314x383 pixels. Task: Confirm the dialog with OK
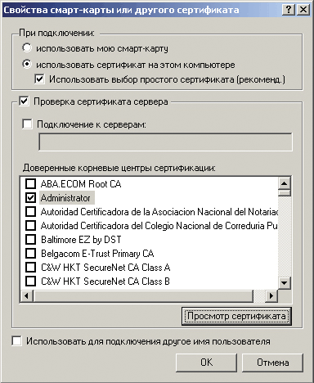click(206, 363)
